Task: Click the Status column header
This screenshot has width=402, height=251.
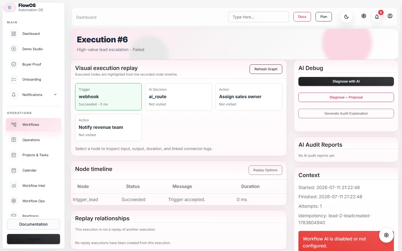Action: pos(133,187)
